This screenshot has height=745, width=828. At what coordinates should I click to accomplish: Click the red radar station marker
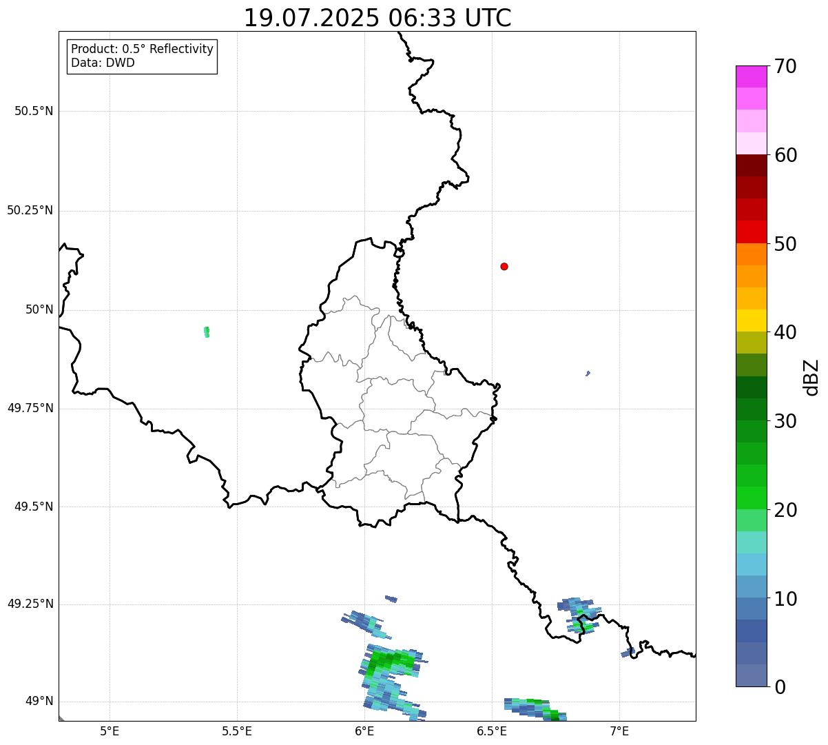click(504, 266)
